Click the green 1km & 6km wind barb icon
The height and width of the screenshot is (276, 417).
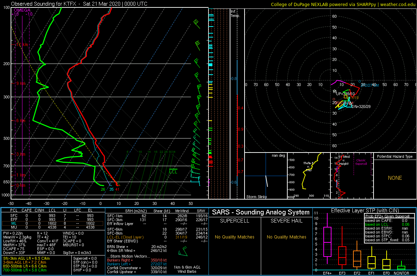pyautogui.click(x=184, y=251)
